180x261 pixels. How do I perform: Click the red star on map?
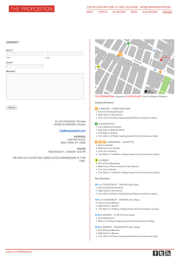pyautogui.click(x=161, y=60)
